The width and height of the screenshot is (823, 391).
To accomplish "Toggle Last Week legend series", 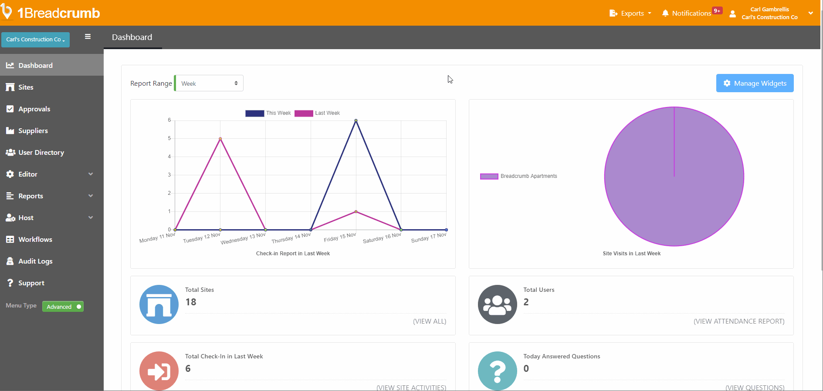I will [x=304, y=114].
